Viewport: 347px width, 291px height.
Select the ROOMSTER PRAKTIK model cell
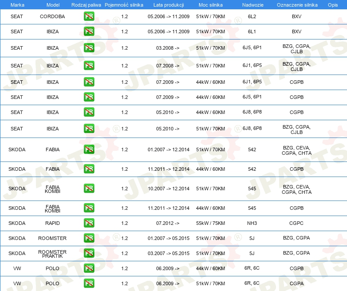[x=52, y=254]
